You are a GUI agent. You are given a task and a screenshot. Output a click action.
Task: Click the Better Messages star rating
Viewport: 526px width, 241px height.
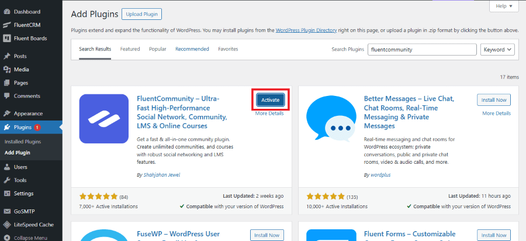tap(326, 196)
